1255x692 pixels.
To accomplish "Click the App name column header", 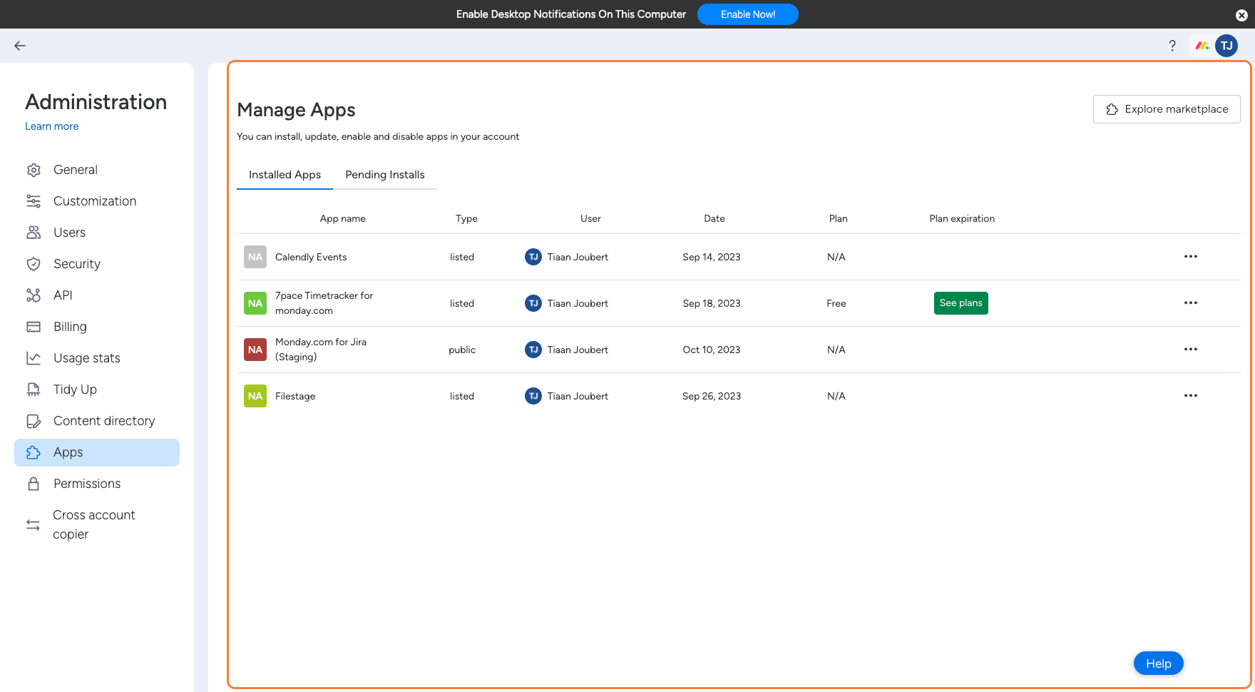I will [343, 219].
